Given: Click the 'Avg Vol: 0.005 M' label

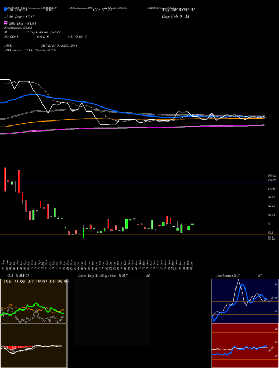Looking at the screenshot, I should tap(178, 10).
